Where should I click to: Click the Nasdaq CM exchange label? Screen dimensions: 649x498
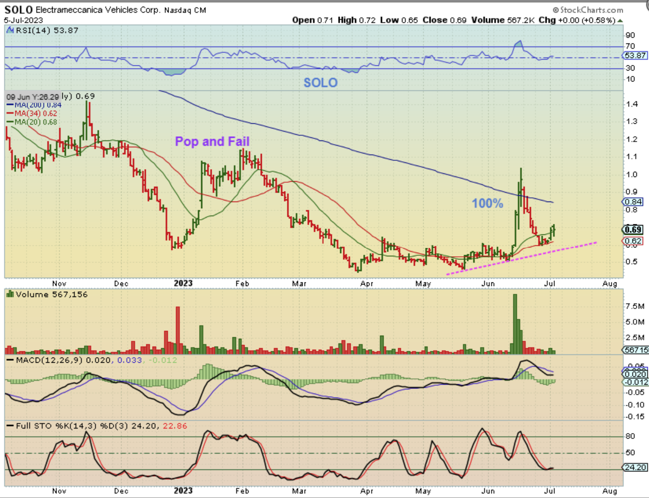click(x=185, y=10)
